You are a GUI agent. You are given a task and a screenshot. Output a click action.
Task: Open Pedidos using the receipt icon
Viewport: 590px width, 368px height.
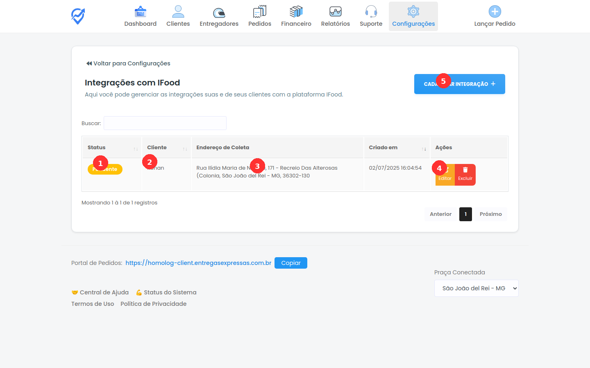coord(260,11)
